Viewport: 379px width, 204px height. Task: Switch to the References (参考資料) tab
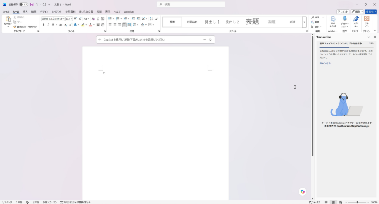[x=70, y=11]
